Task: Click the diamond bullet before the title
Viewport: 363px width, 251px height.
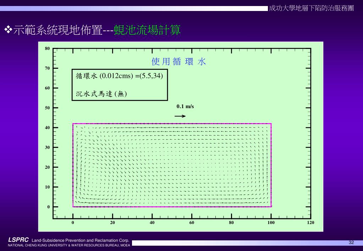Action: pos(8,30)
